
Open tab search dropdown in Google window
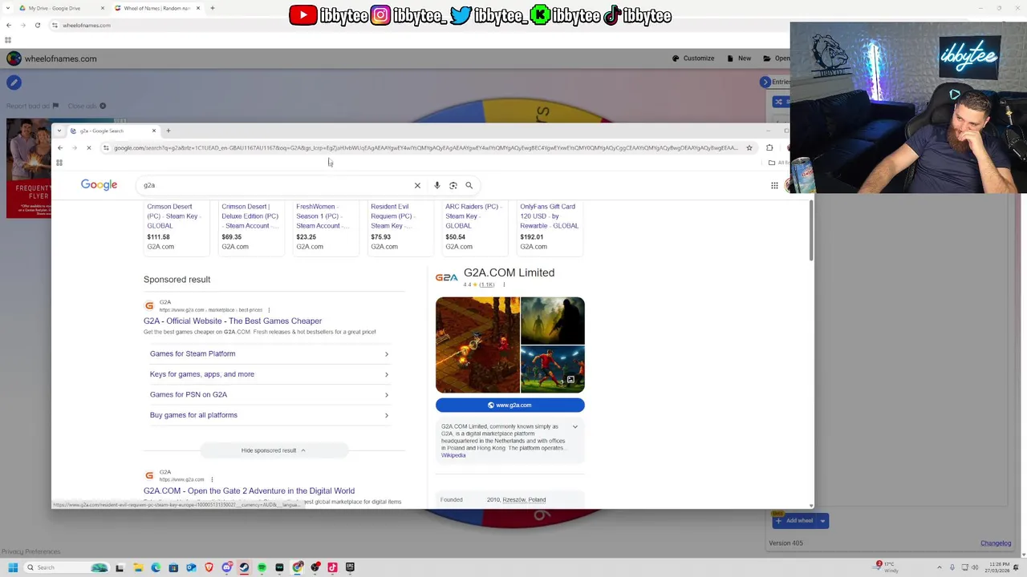pyautogui.click(x=59, y=131)
